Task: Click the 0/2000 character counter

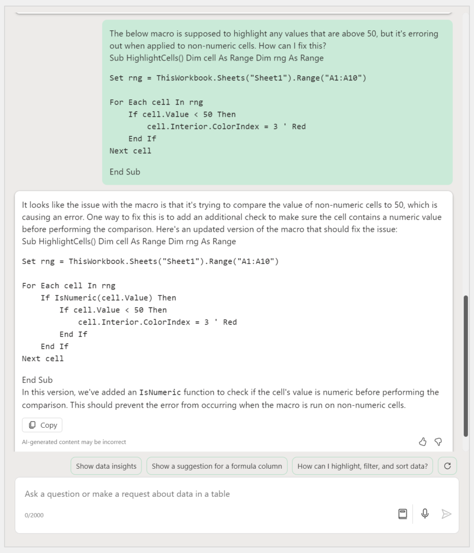Action: (x=34, y=515)
